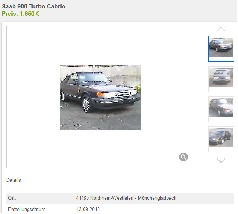
Task: Select the second thumbnail showing front view
Action: point(221,79)
